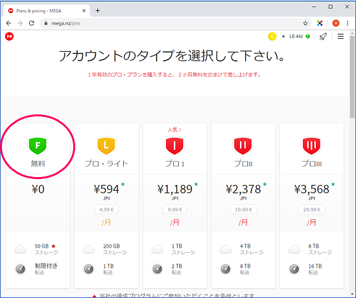Click the cloud storage icon next to 4 TB

226,249
